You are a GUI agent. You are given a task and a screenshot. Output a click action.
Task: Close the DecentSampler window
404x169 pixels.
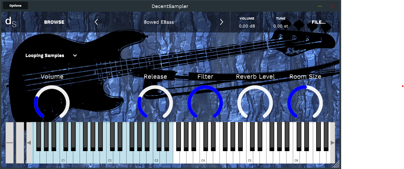333,6
